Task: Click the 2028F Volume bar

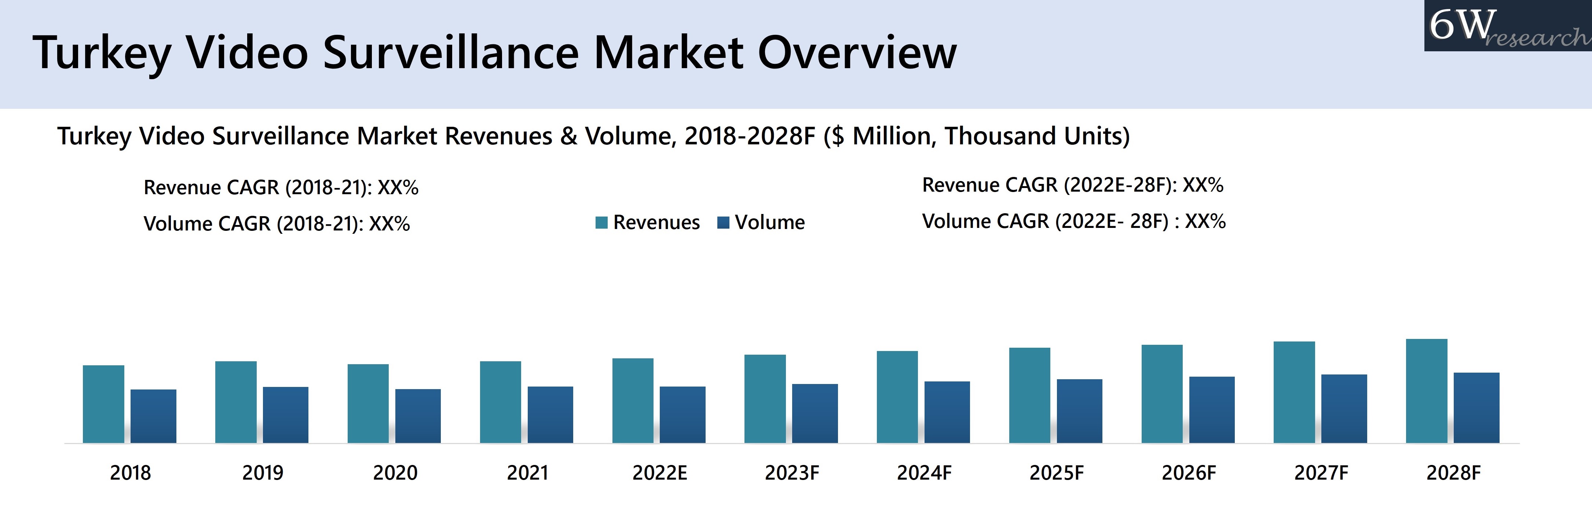Action: (1476, 408)
